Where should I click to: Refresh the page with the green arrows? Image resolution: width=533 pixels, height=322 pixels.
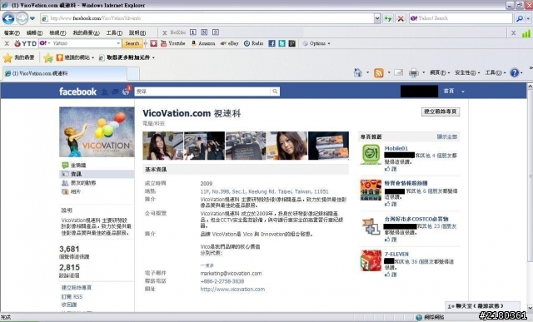point(388,18)
